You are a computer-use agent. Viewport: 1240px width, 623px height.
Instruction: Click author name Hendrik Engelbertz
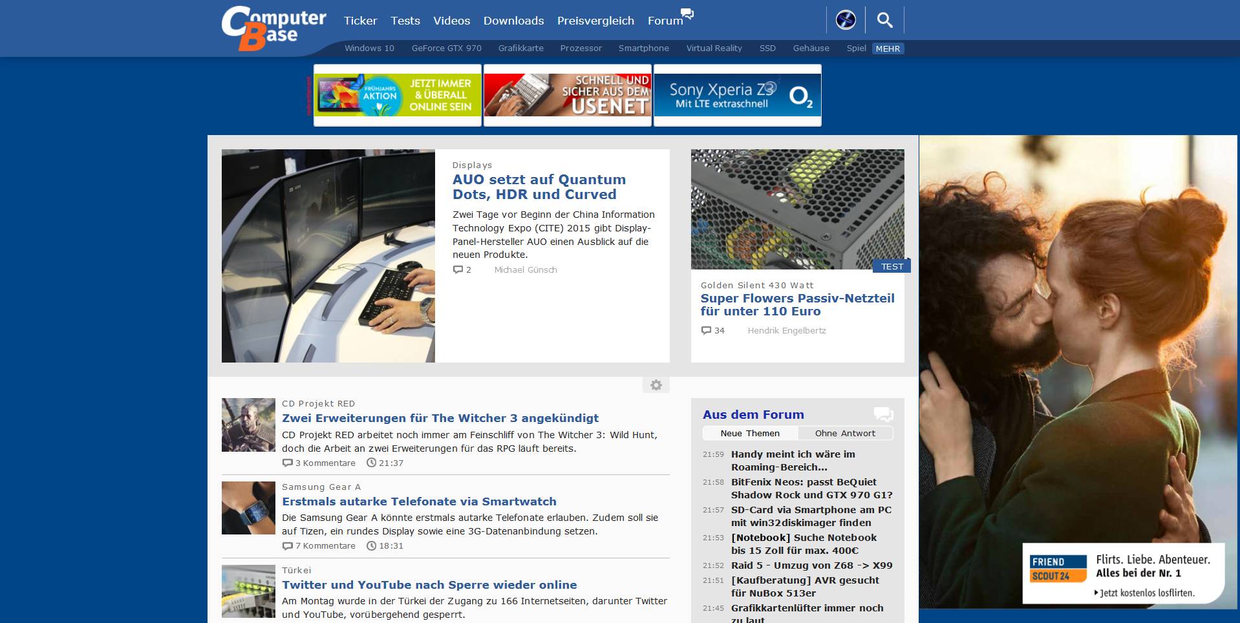(x=787, y=330)
